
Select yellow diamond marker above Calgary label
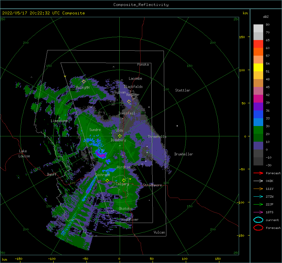pyautogui.click(x=124, y=180)
